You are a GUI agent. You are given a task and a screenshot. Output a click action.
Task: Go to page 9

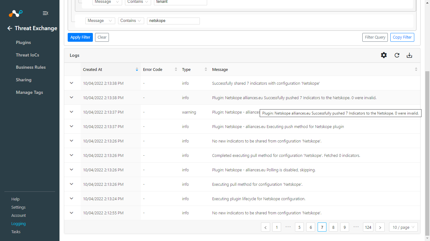coord(345,227)
